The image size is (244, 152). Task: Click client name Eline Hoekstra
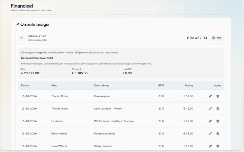point(59,133)
